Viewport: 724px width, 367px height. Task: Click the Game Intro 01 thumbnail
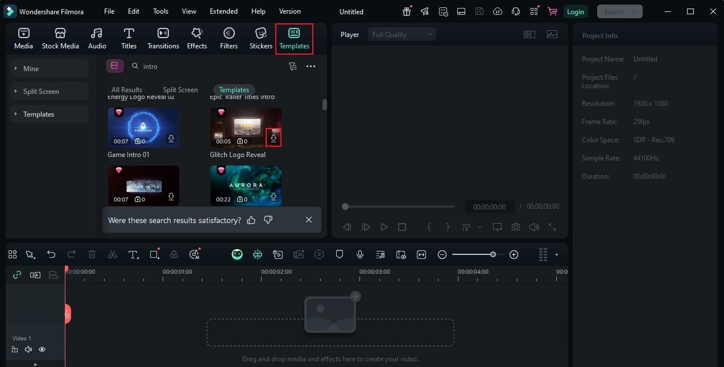pyautogui.click(x=143, y=127)
